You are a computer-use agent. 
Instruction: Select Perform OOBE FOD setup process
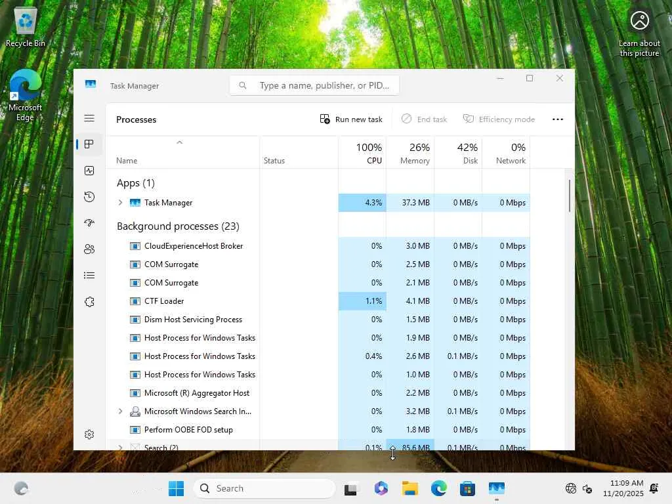182,429
